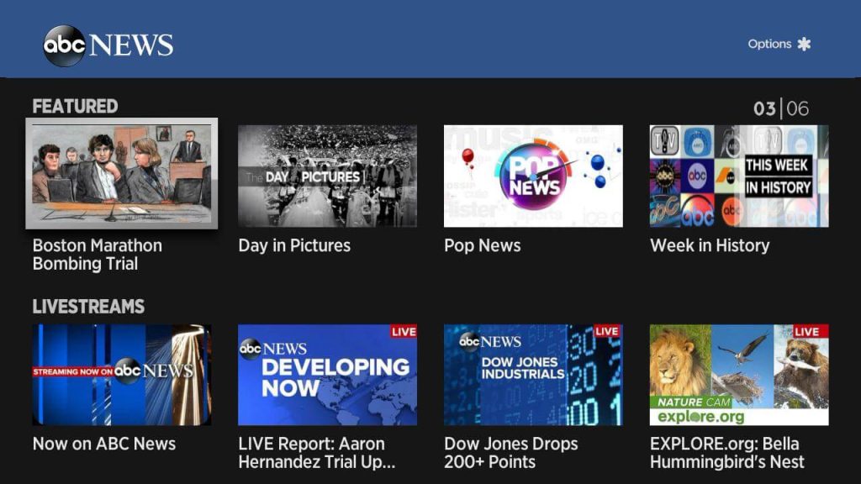Click the Week in History title text
Viewport: 861px width, 484px height.
[x=710, y=245]
